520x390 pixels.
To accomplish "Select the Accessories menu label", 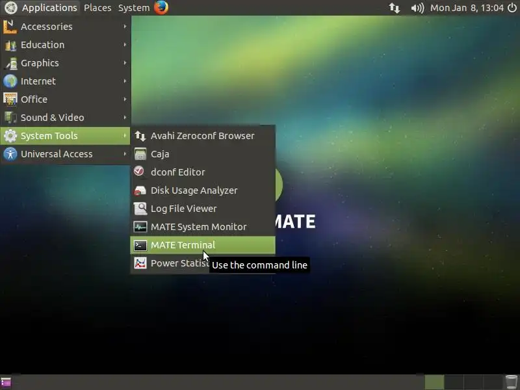I will (x=46, y=27).
